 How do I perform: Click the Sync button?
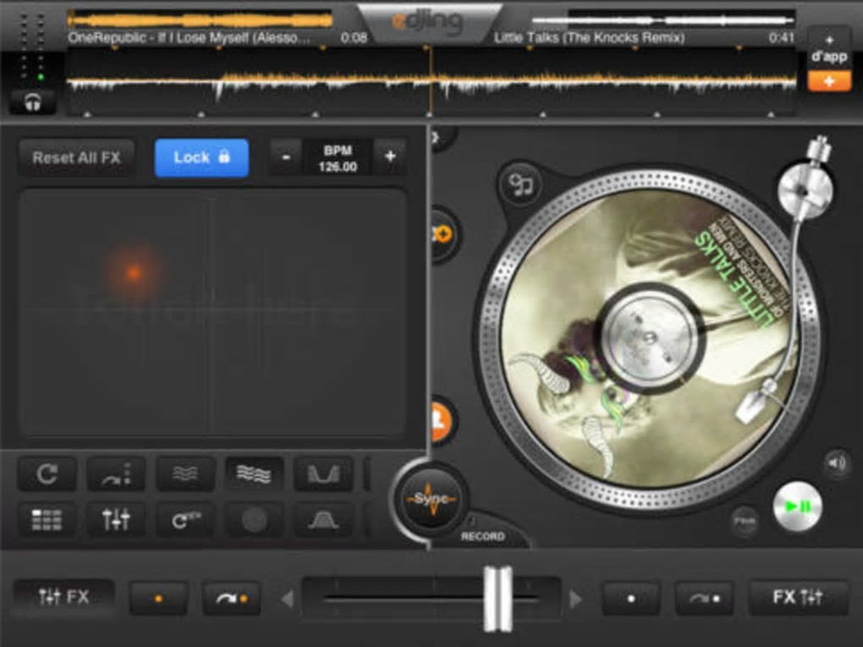tap(431, 500)
